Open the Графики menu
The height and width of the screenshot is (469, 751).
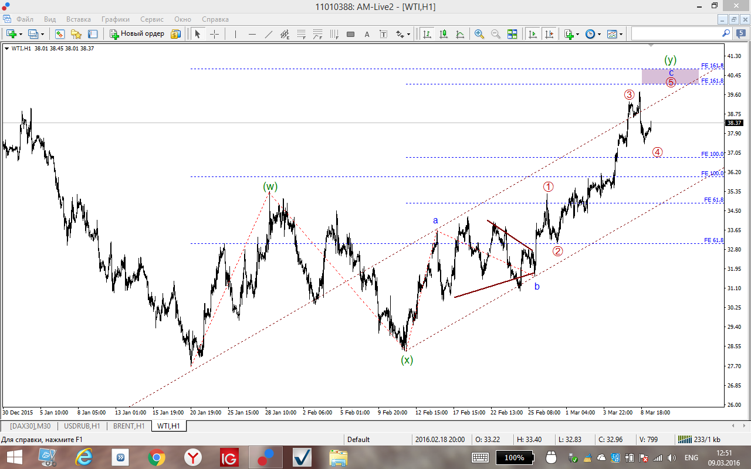click(x=116, y=19)
